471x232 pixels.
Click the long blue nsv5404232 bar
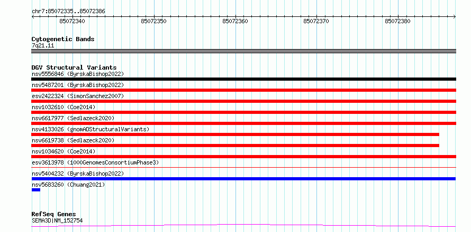(x=243, y=179)
